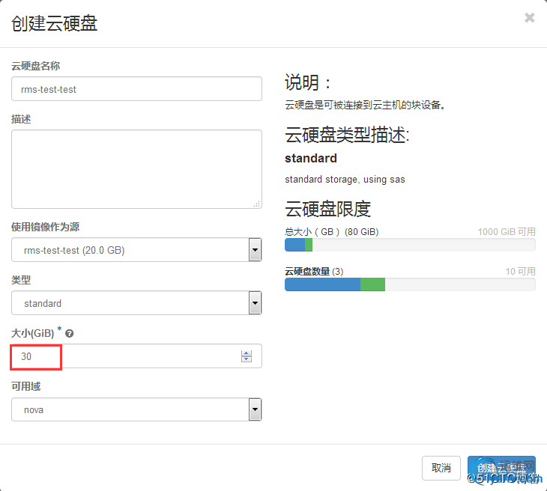The height and width of the screenshot is (491, 547).
Task: Click the bold 'standard' type name
Action: (x=311, y=158)
